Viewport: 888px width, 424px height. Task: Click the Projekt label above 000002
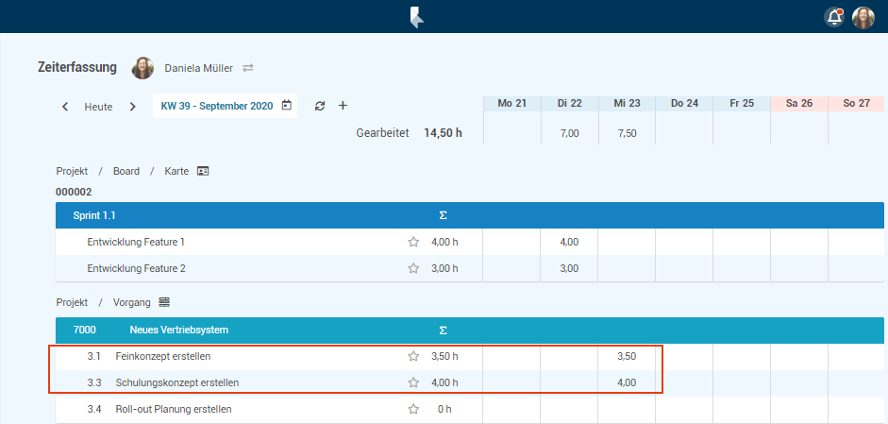pyautogui.click(x=72, y=171)
